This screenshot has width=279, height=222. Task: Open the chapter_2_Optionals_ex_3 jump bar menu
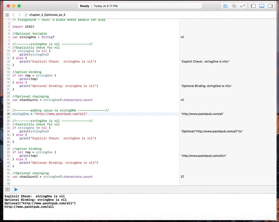[x=47, y=15]
